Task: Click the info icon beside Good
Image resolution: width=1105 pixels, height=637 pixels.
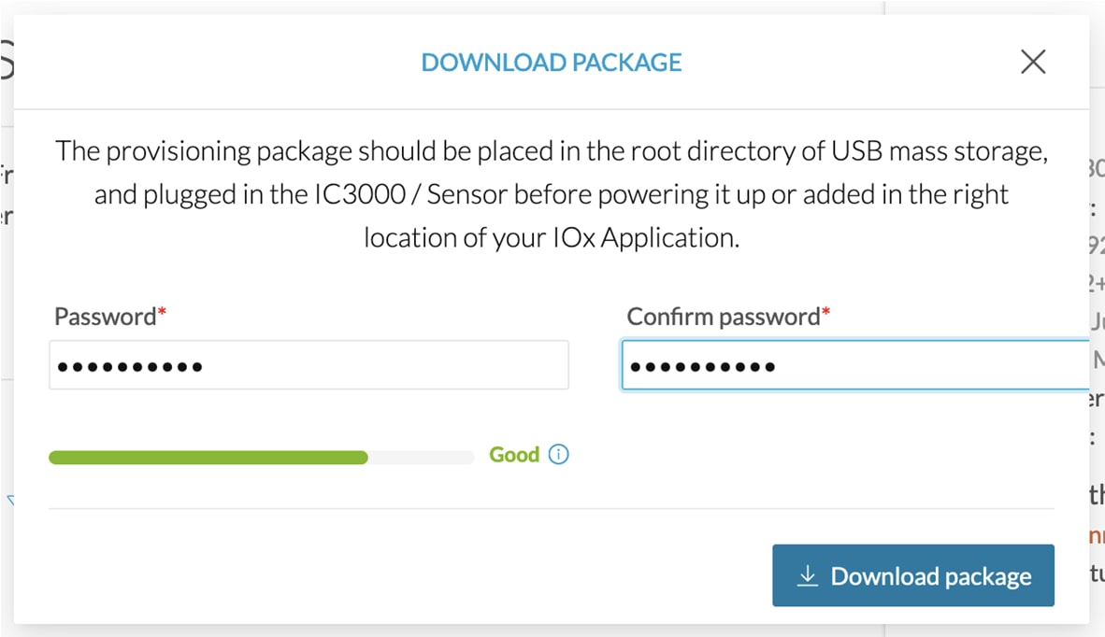Action: (x=559, y=455)
